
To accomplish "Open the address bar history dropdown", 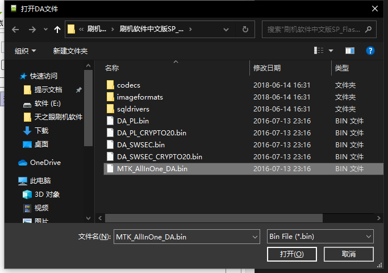I will [x=230, y=29].
